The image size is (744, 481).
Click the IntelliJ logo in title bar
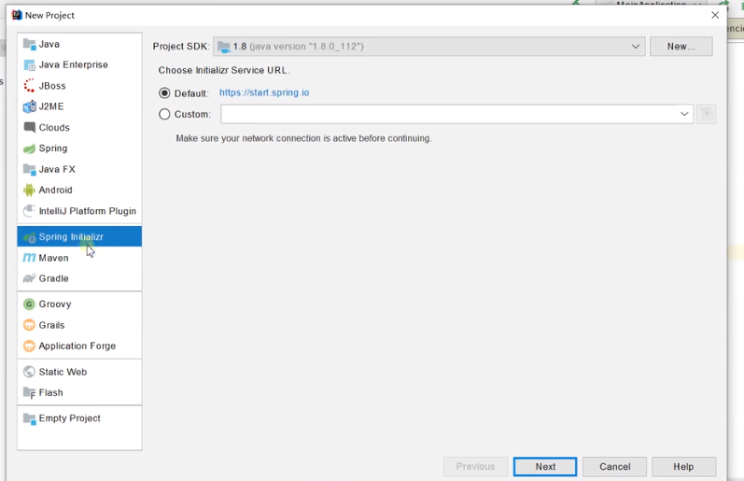pos(17,15)
